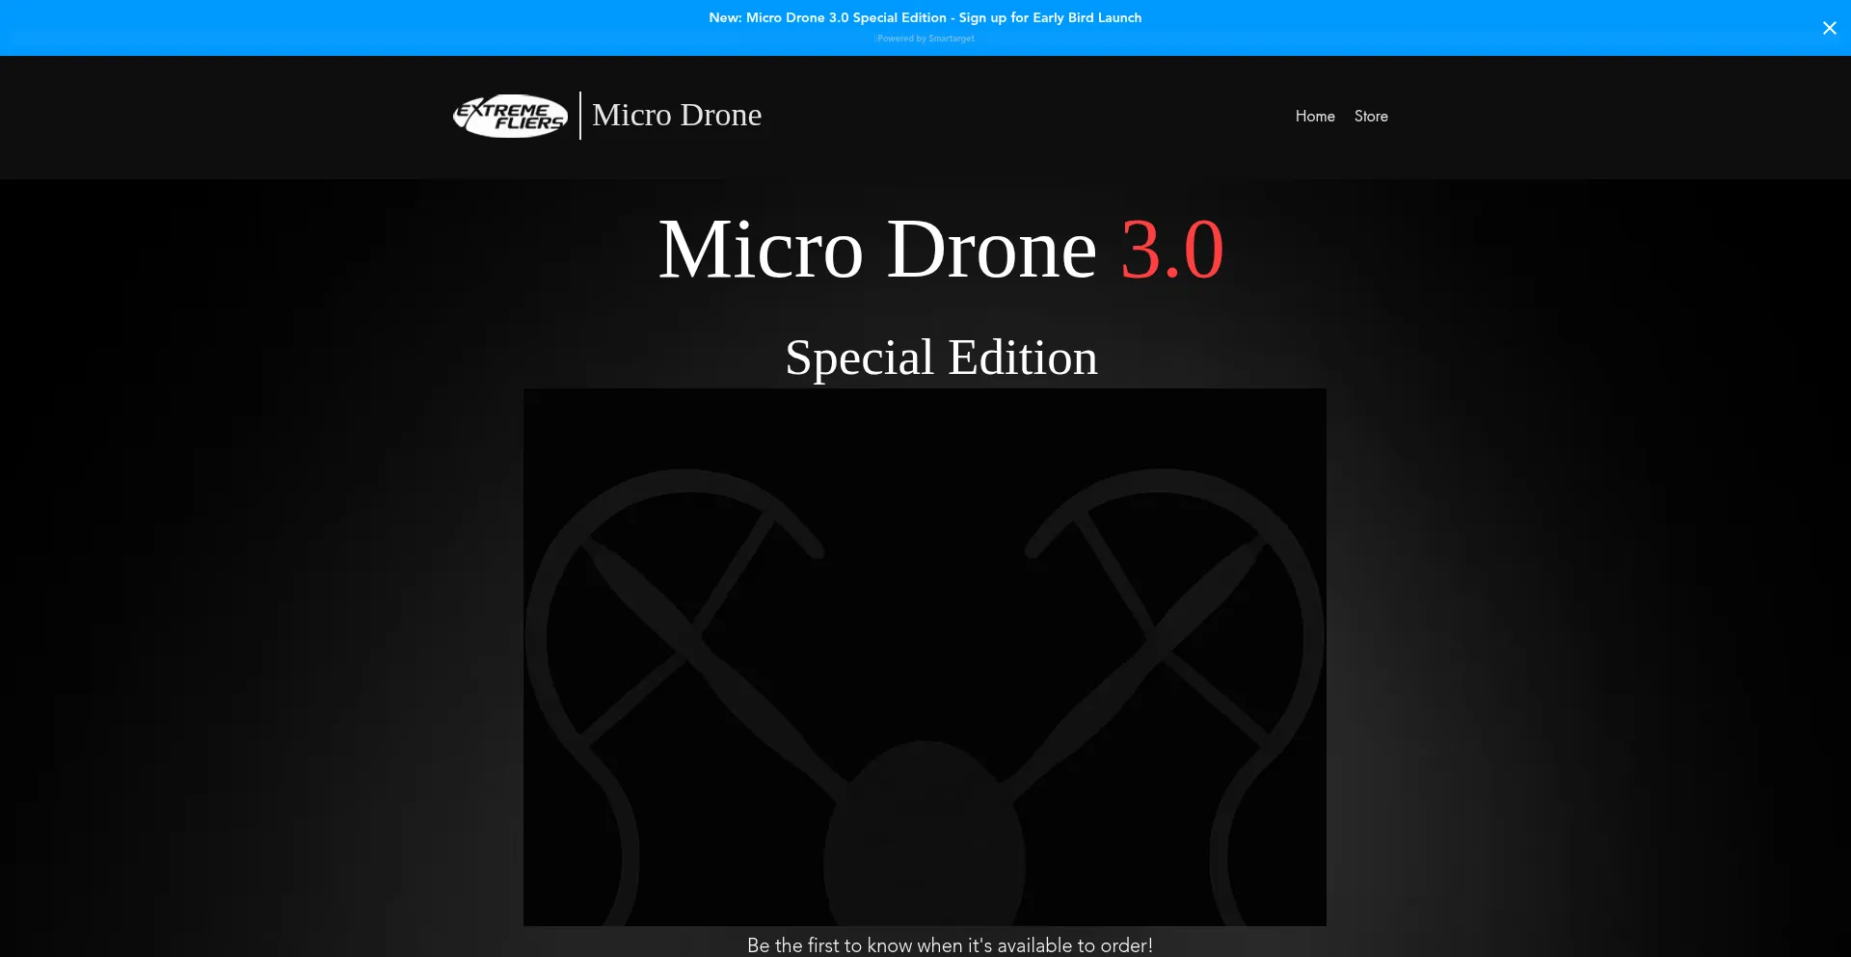
Task: Follow the Powered by Smartarget link
Action: pyautogui.click(x=925, y=39)
